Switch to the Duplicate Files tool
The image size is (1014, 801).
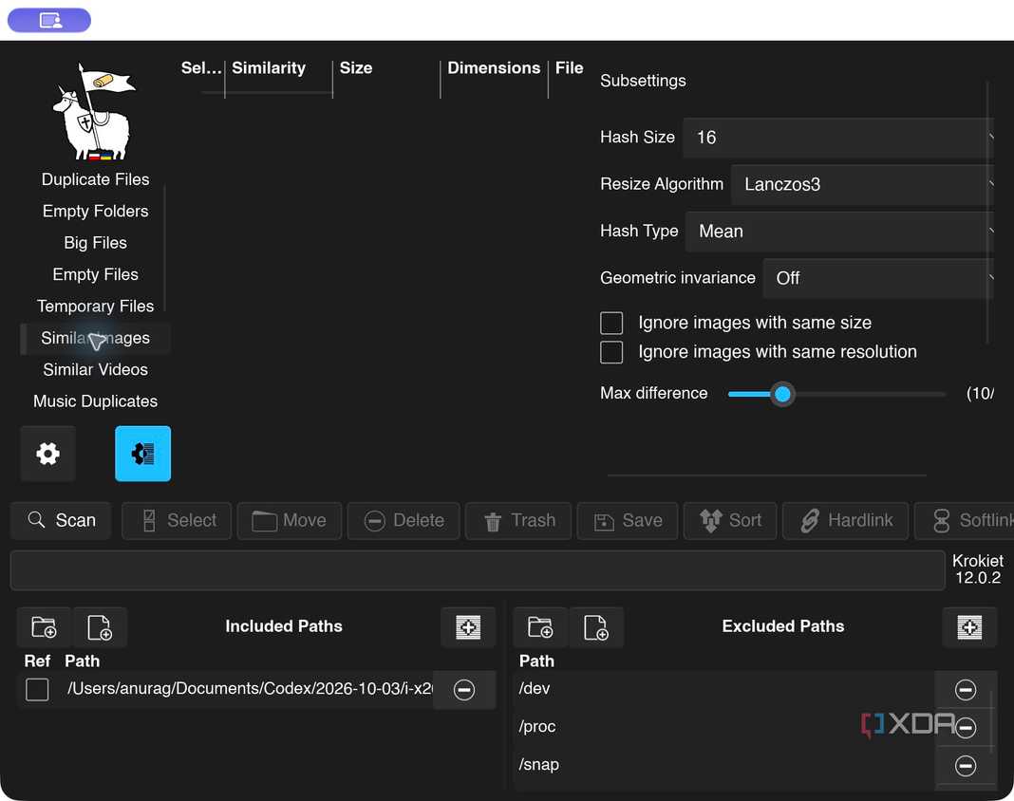coord(95,179)
